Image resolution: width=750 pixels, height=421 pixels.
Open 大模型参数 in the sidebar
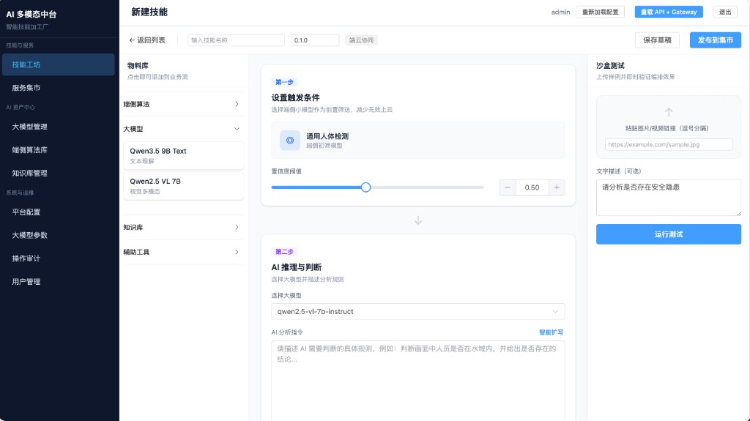tap(59, 235)
